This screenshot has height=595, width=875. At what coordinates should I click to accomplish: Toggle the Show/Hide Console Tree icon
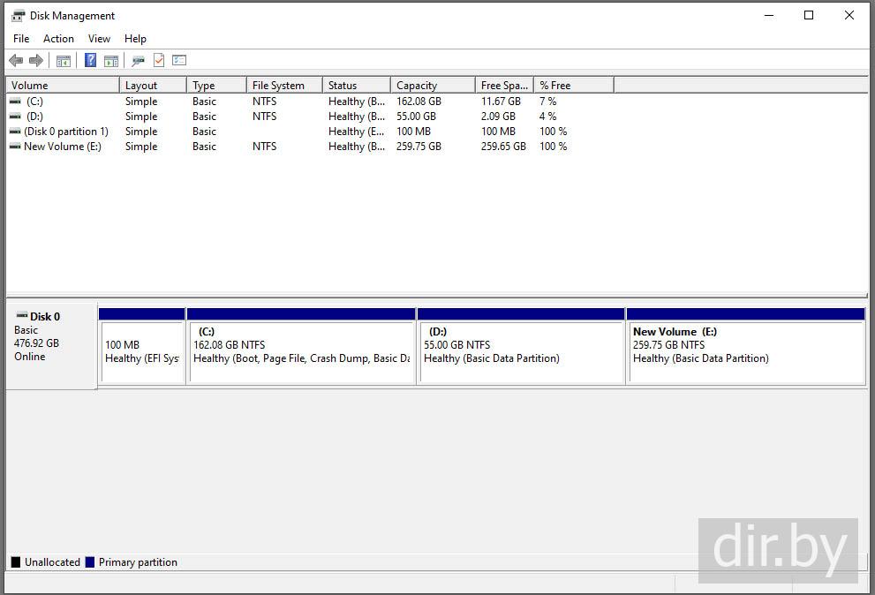[x=63, y=60]
